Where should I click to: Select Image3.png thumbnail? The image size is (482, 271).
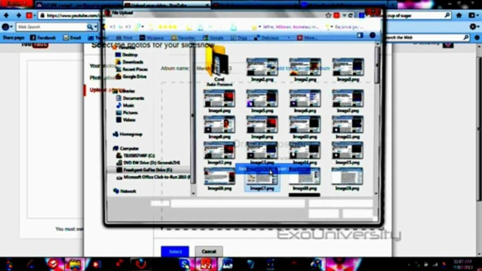click(x=348, y=67)
